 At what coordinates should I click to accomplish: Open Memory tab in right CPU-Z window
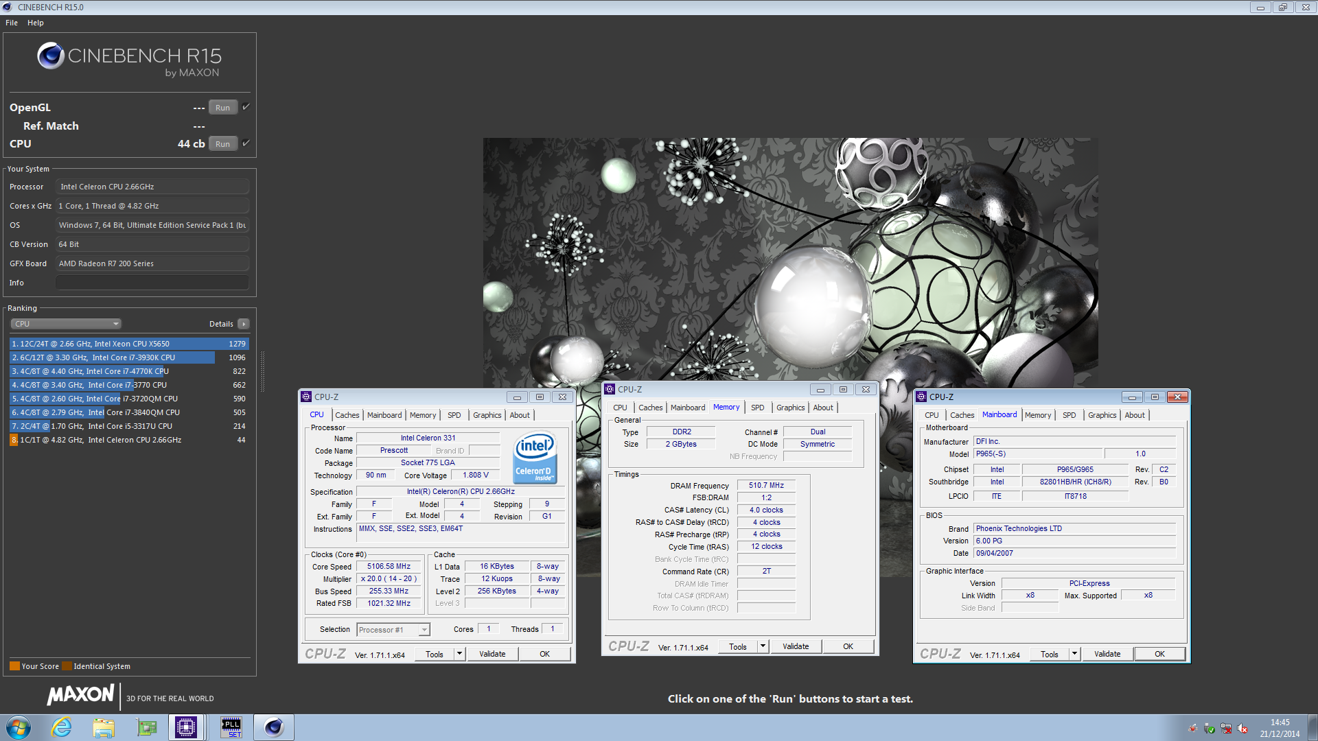pyautogui.click(x=1037, y=415)
